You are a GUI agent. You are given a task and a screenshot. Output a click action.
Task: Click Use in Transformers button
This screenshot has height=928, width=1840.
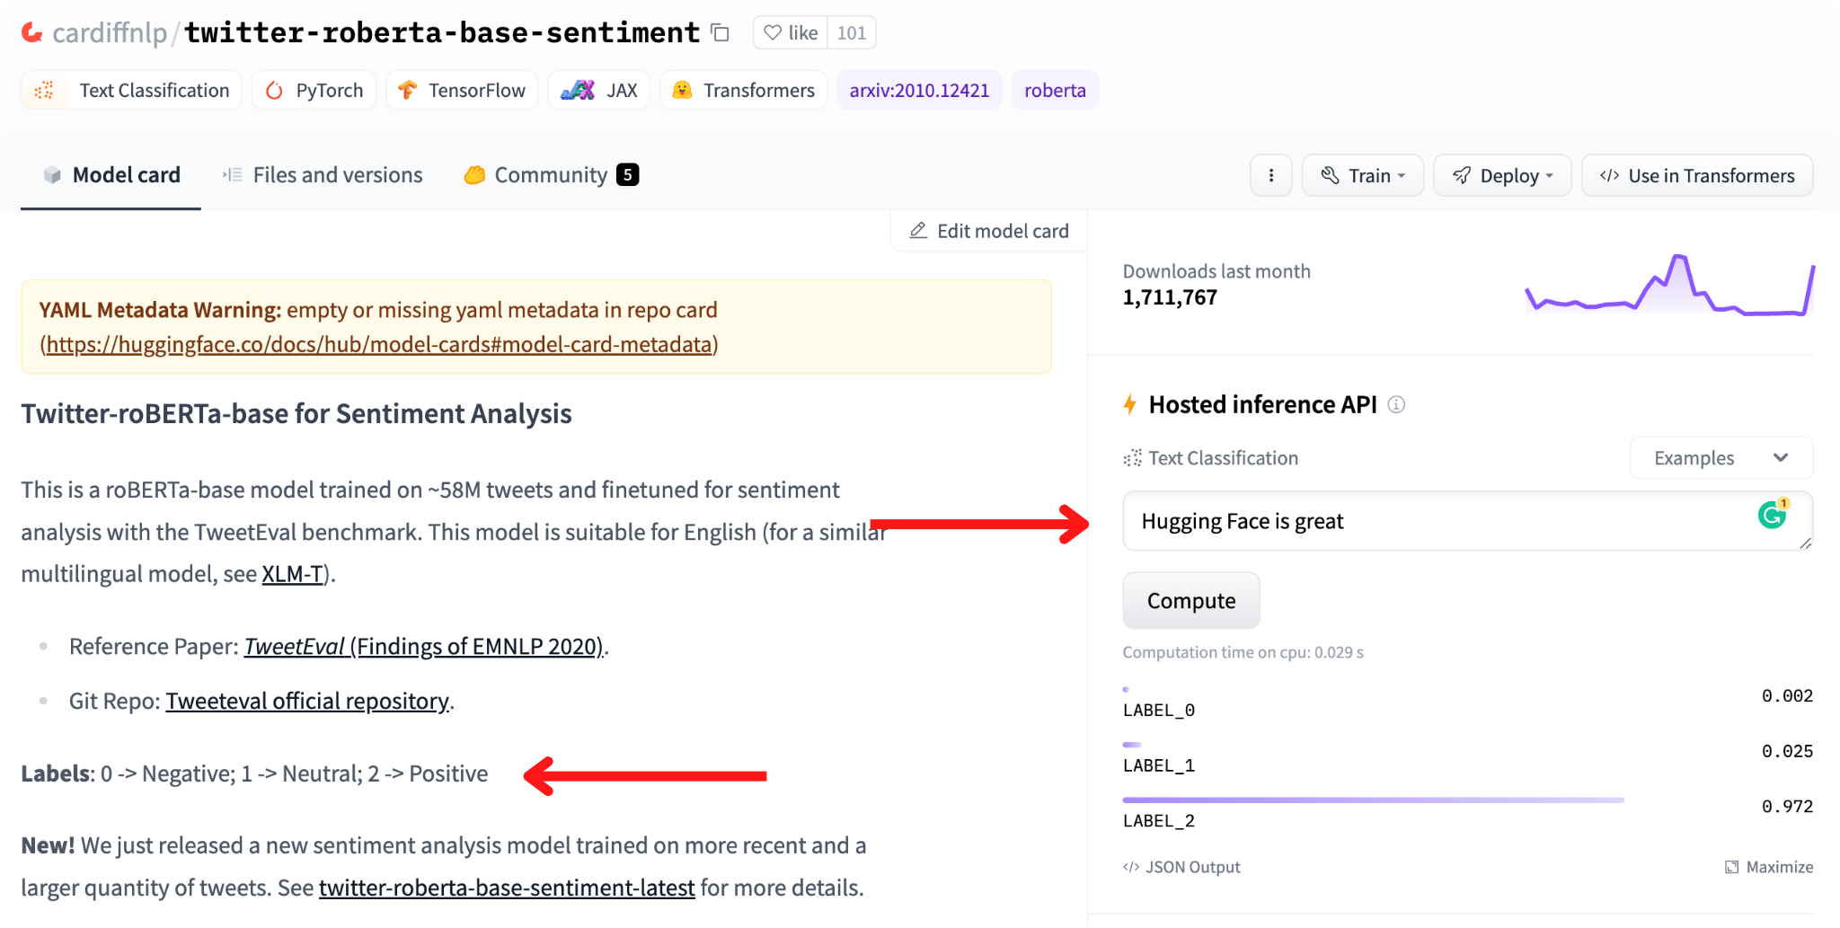[x=1696, y=175]
